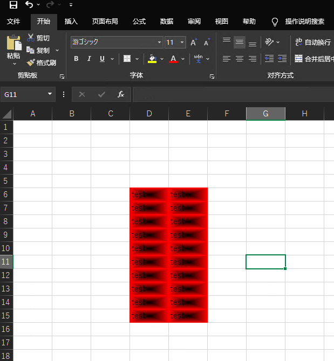Click the 复制 copy button
This screenshot has width=334, height=361.
click(x=38, y=50)
